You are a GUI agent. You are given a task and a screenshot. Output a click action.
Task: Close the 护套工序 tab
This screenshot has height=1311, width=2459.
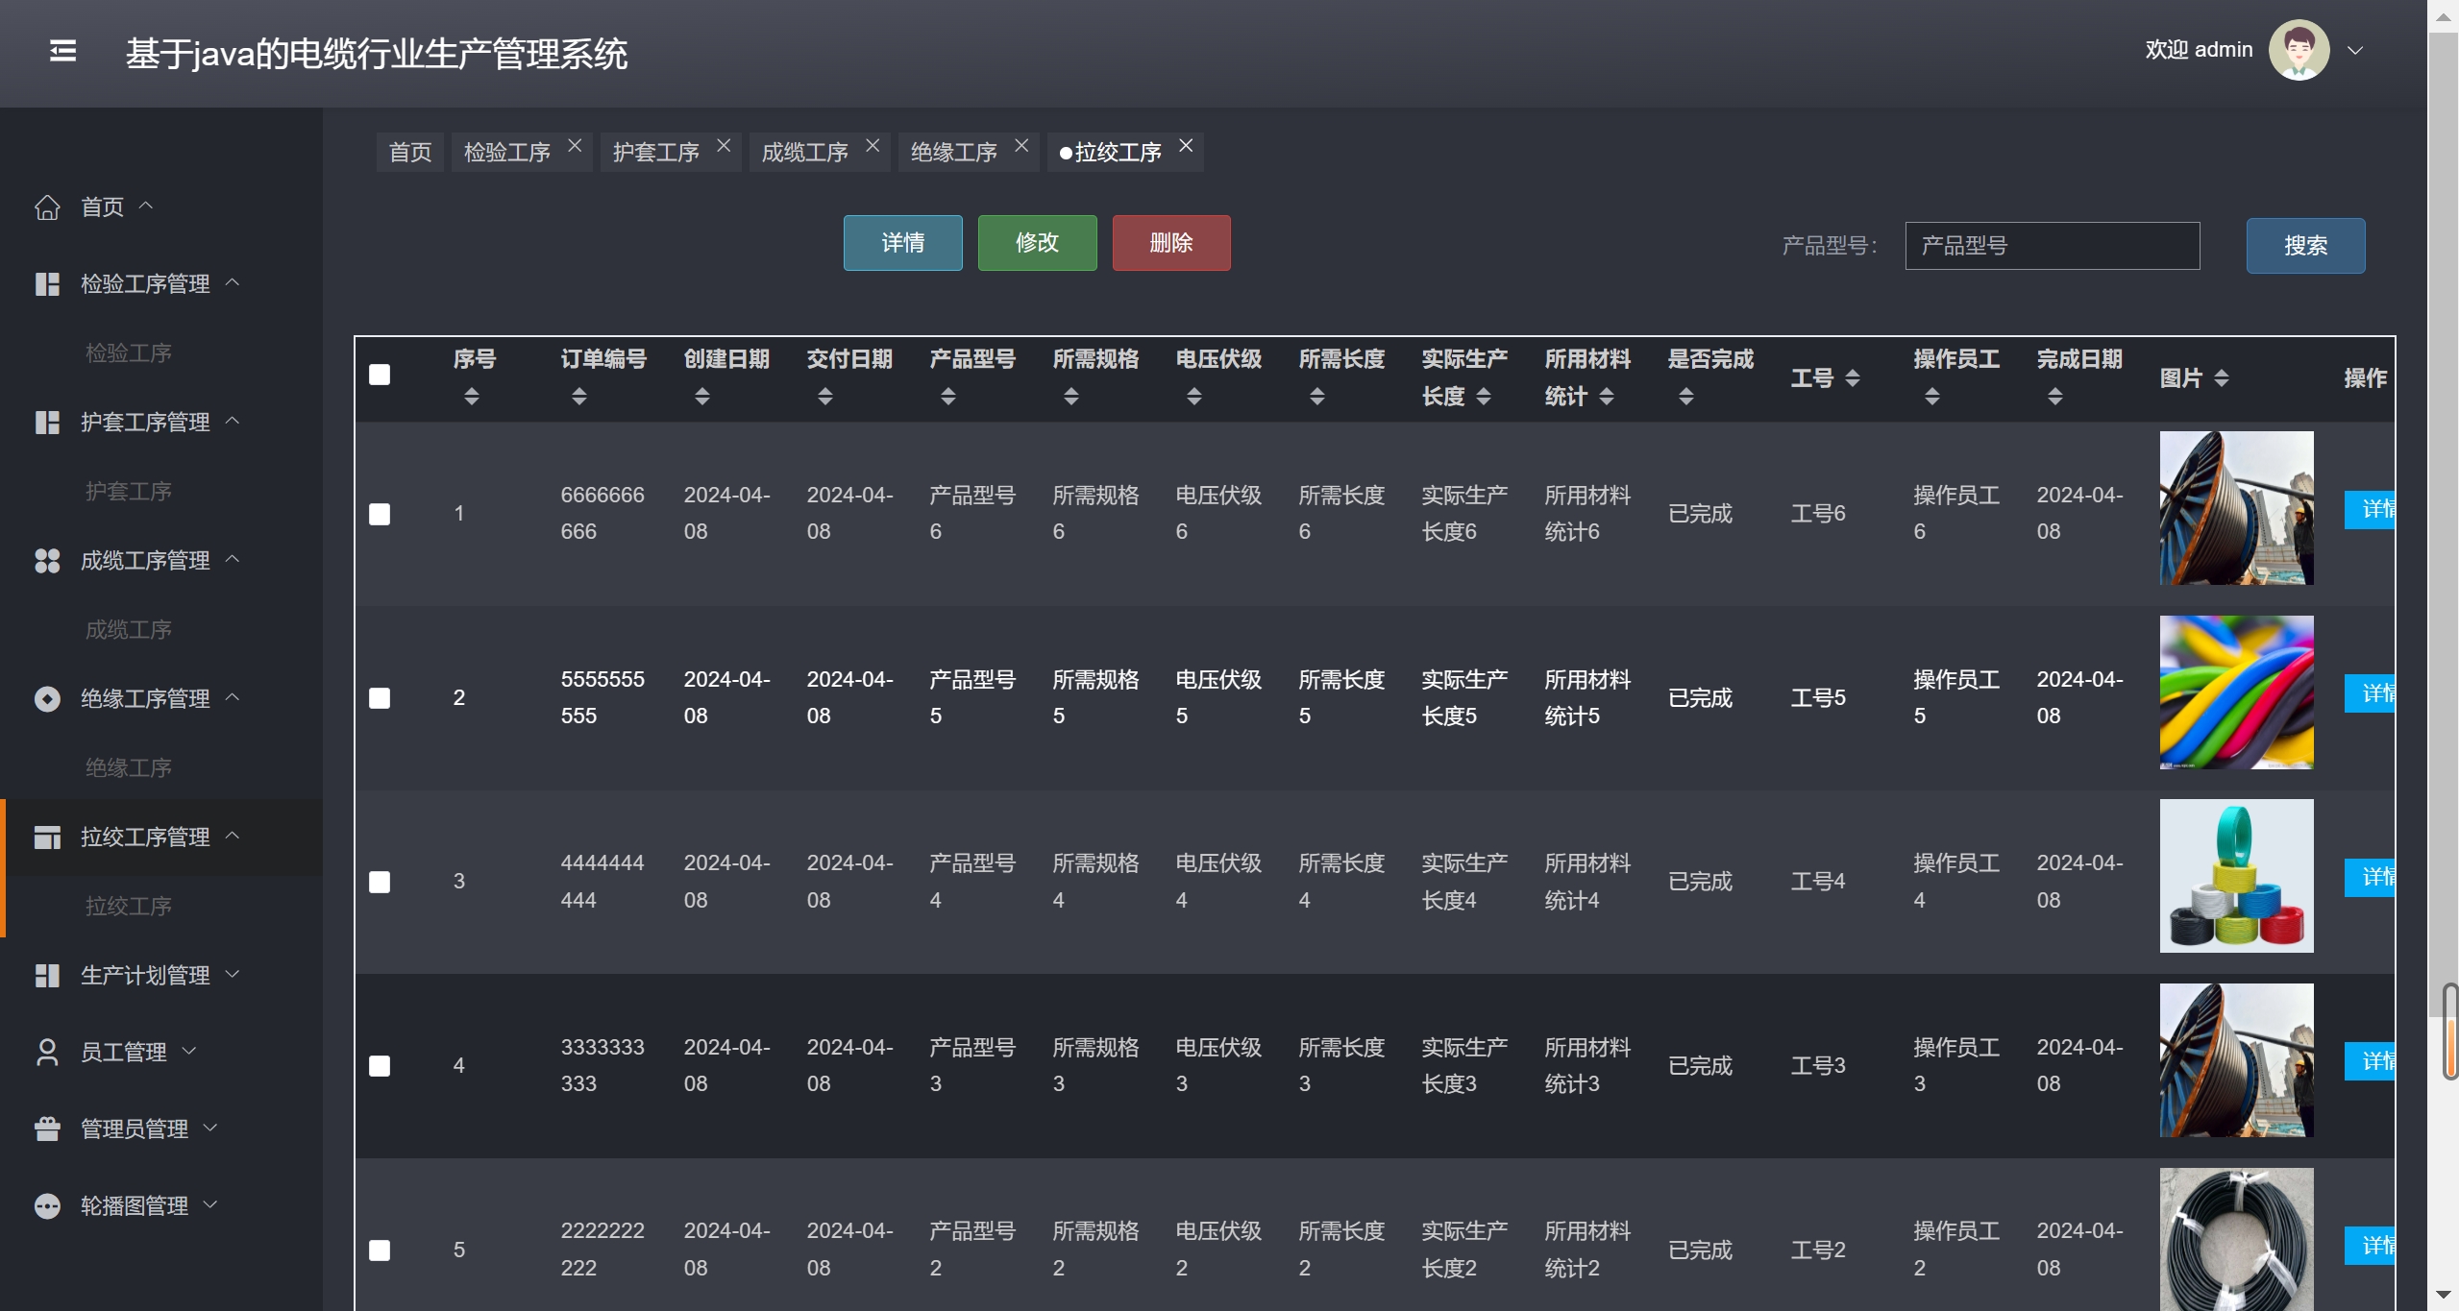tap(724, 145)
